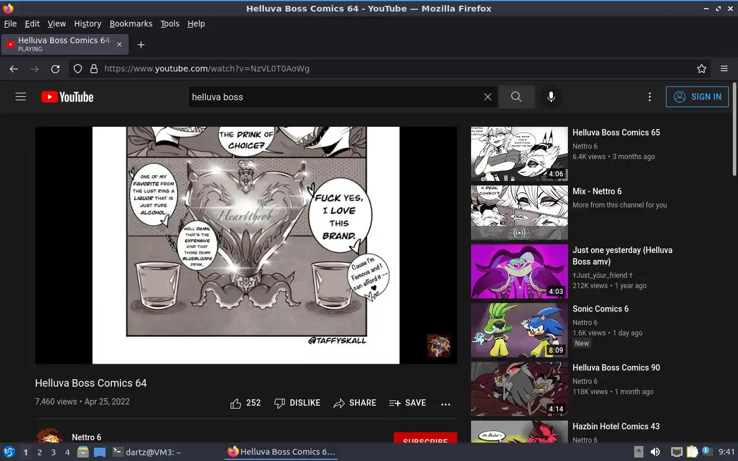
Task: Subscribe with the red SUBSCRIBE button
Action: pos(426,438)
